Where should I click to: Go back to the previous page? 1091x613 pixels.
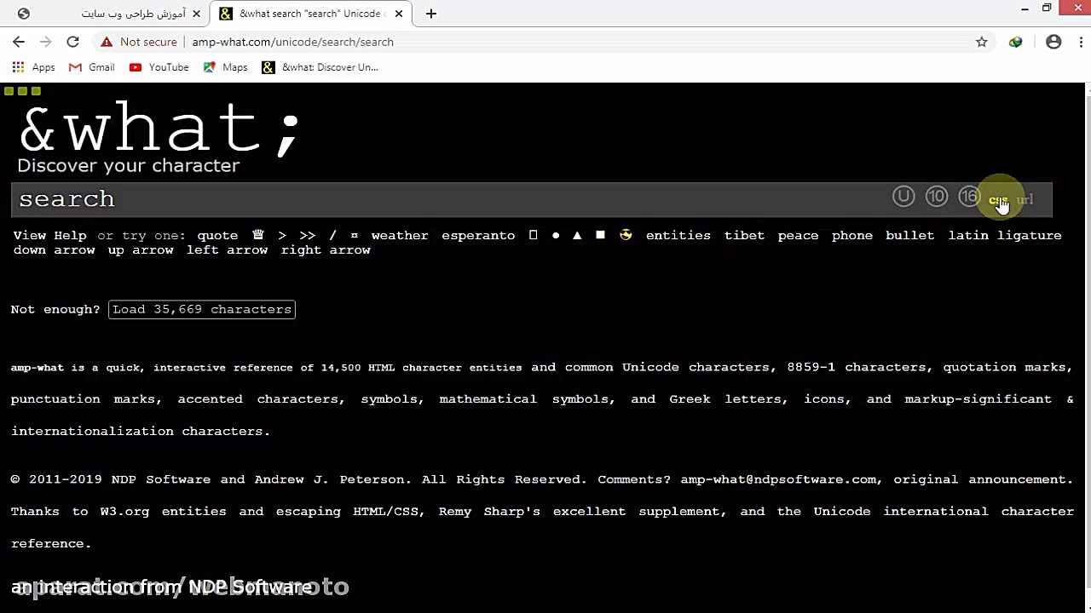click(x=19, y=42)
